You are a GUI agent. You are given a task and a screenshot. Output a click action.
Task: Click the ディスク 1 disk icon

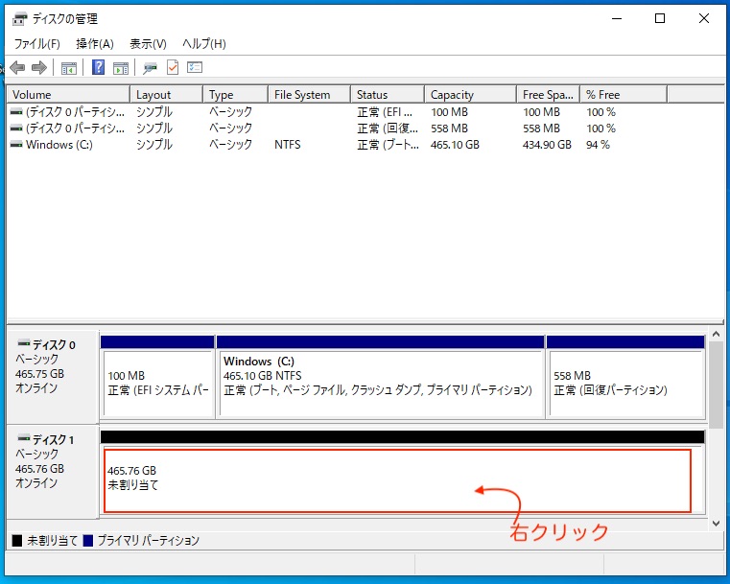23,438
